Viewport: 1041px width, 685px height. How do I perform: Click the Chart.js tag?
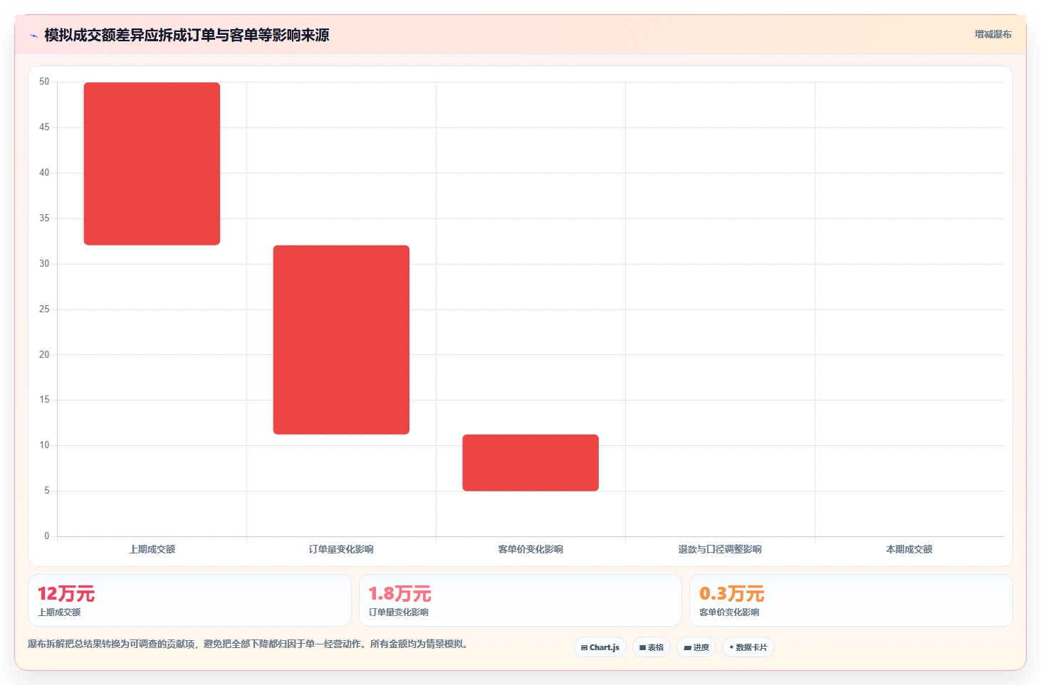[600, 647]
